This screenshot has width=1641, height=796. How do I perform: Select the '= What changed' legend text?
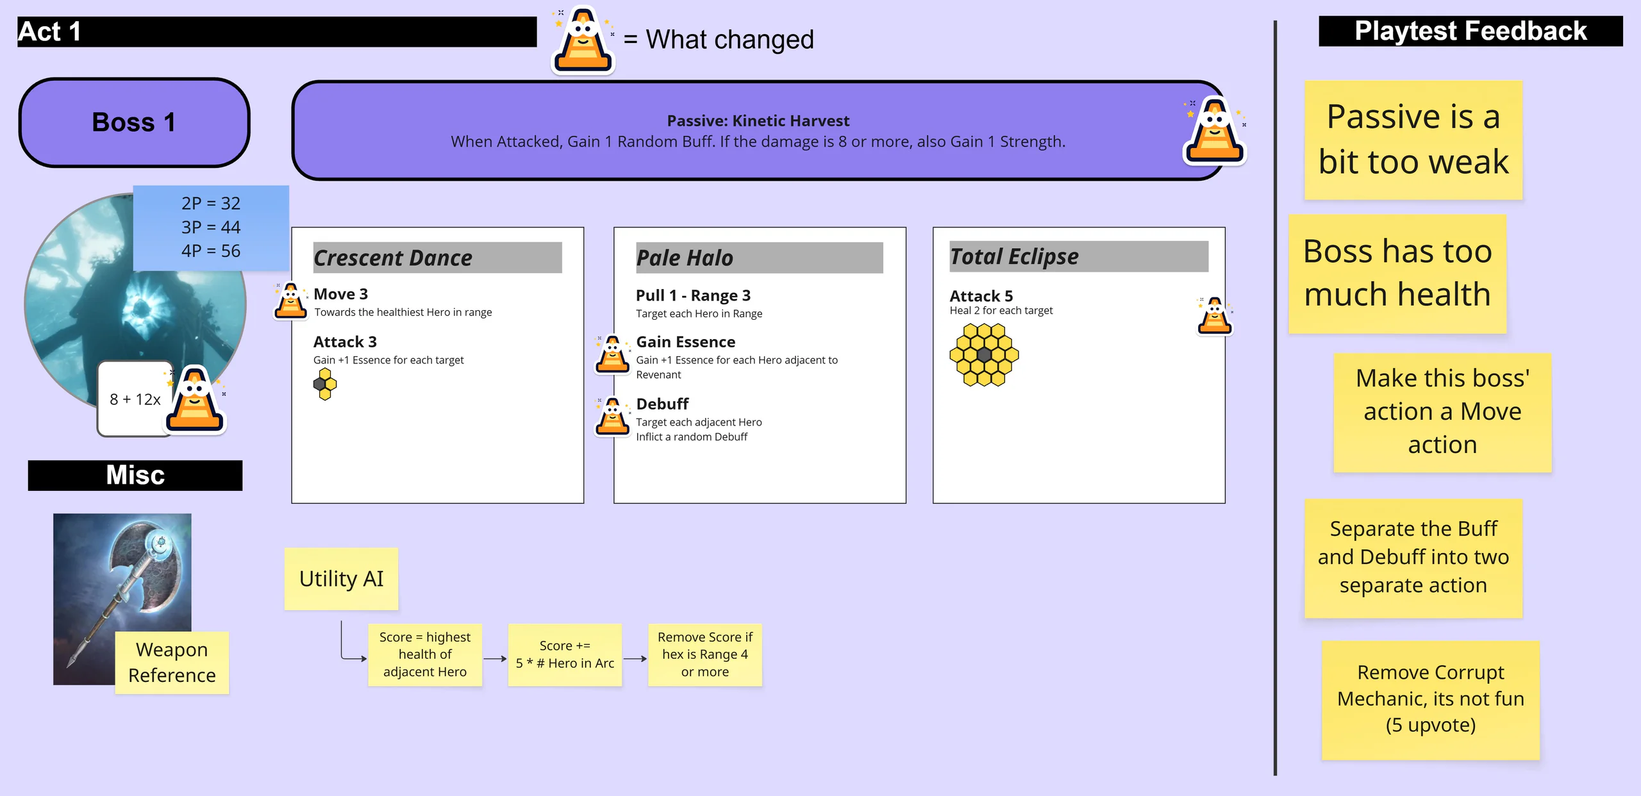click(718, 40)
